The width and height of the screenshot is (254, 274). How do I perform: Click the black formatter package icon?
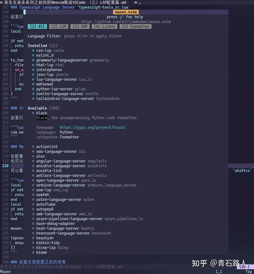pyautogui.click(x=33, y=113)
